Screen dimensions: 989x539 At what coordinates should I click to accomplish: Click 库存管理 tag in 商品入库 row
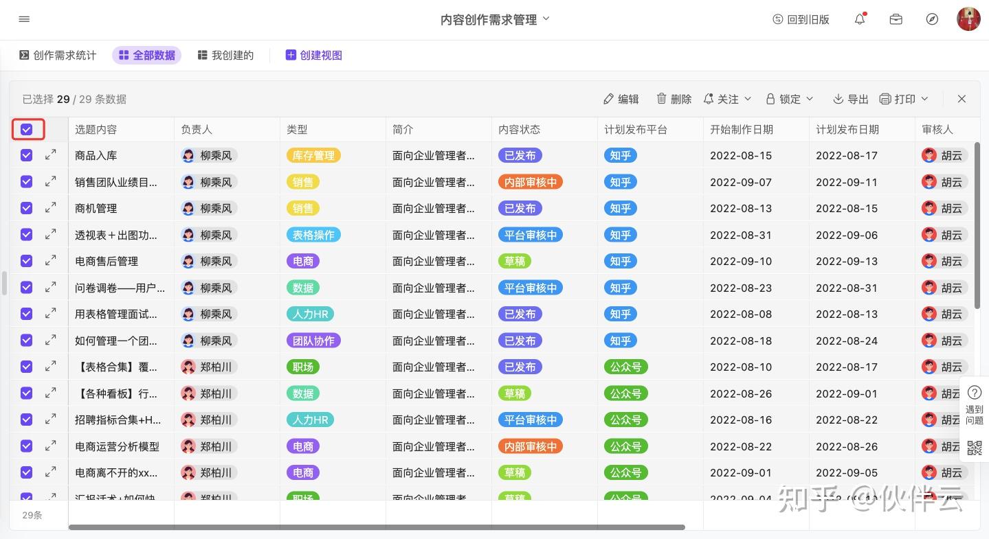(313, 155)
